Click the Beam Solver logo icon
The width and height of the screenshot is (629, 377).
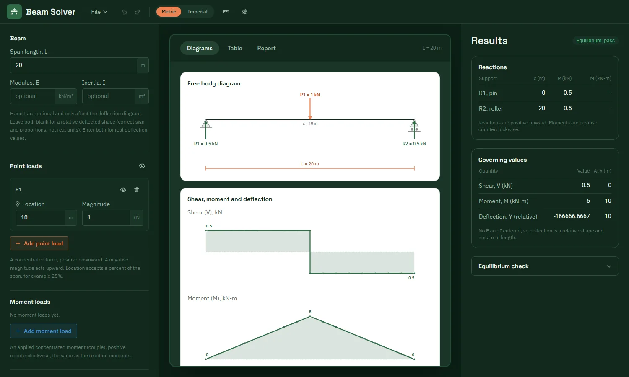[14, 12]
